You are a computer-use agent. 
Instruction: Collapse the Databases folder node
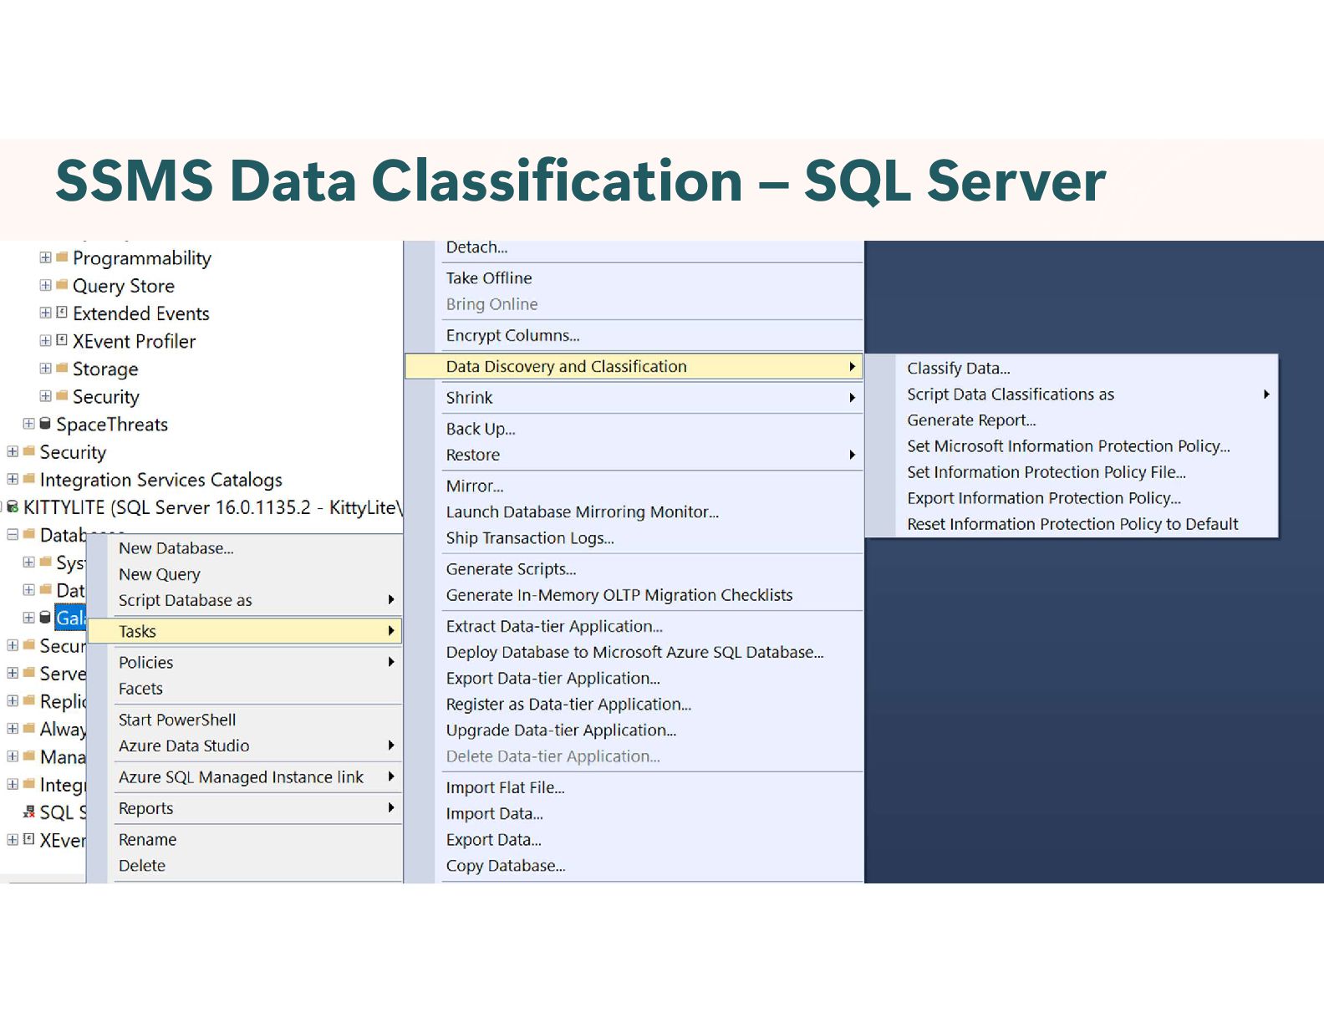point(13,534)
